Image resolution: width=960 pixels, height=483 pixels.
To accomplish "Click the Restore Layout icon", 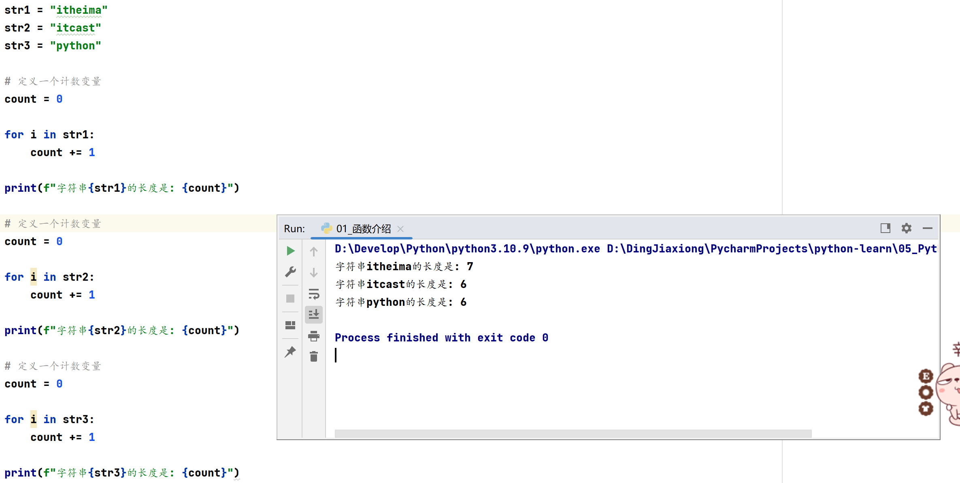I will (x=290, y=325).
